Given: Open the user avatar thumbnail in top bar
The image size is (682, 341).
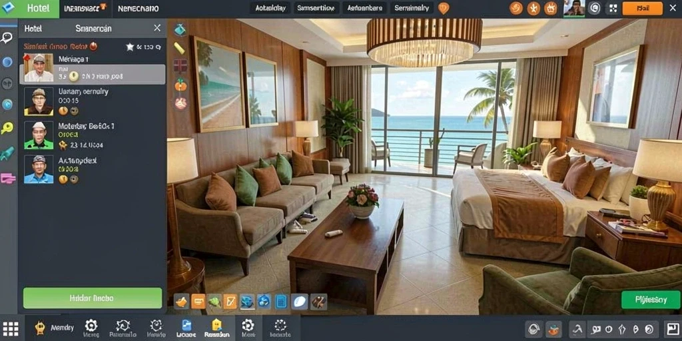Looking at the screenshot, I should (x=574, y=8).
